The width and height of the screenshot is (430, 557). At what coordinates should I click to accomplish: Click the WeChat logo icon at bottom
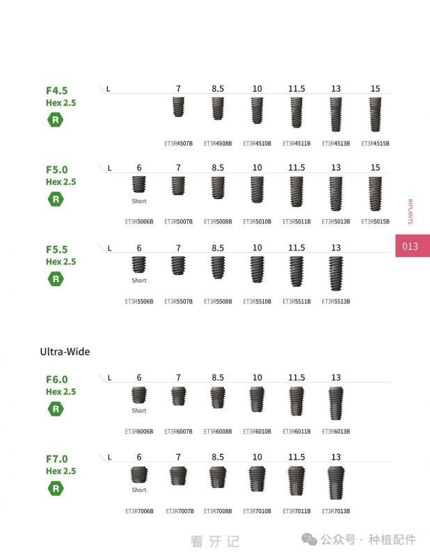(309, 540)
